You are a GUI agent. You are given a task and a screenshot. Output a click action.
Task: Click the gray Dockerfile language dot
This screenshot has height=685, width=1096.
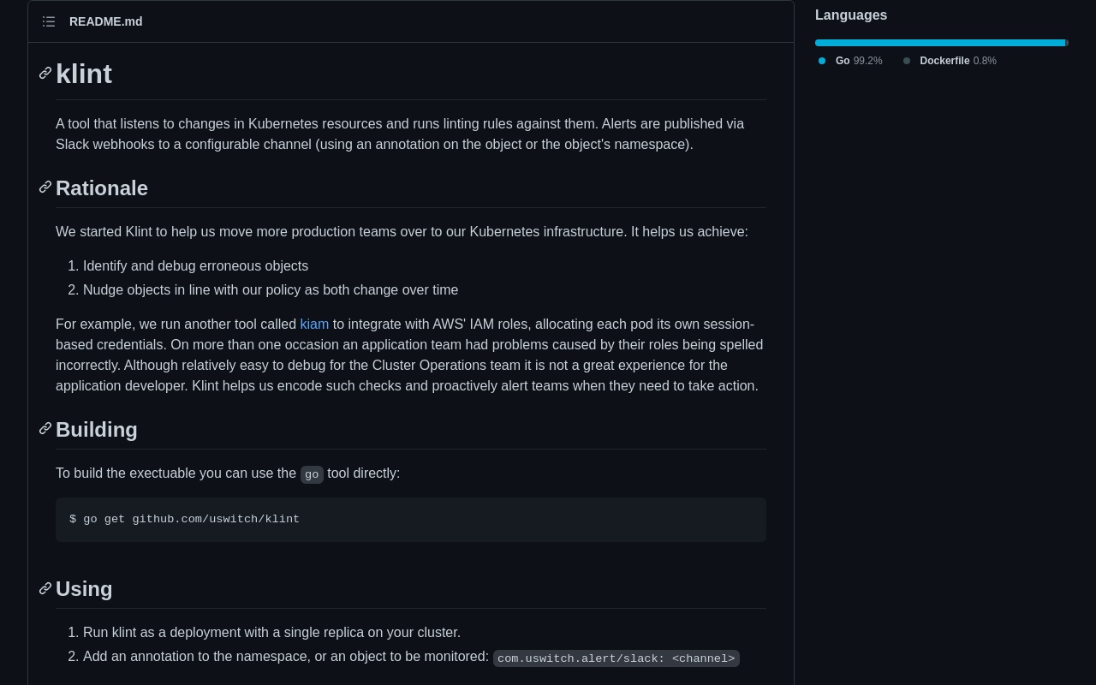click(x=907, y=61)
